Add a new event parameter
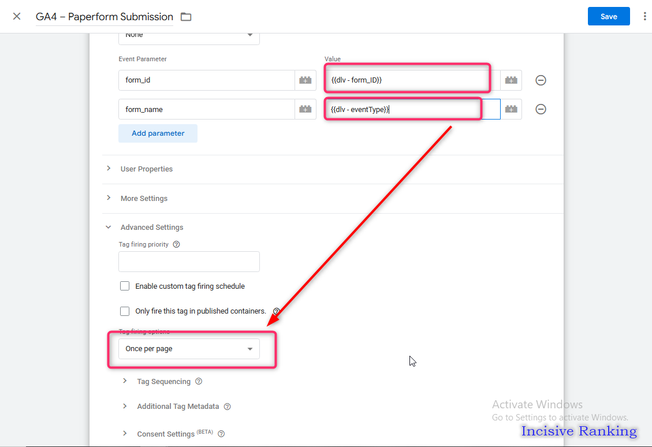The height and width of the screenshot is (447, 652). pyautogui.click(x=158, y=133)
